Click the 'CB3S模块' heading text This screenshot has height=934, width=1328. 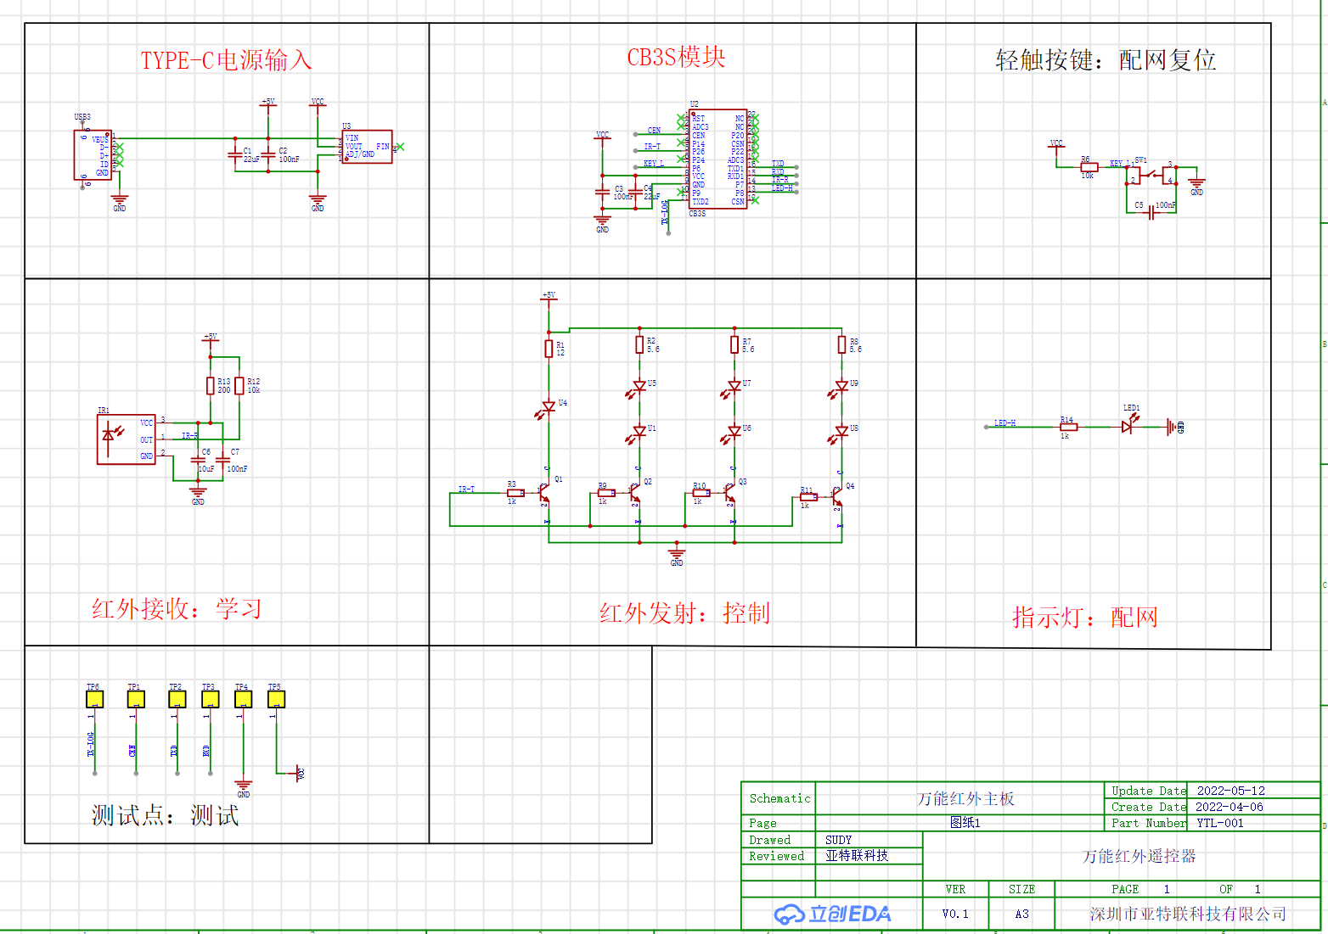pos(676,58)
